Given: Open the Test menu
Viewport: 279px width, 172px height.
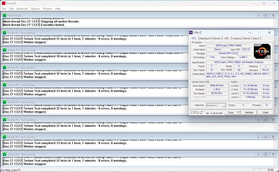Looking at the screenshot, I should 4,9.
